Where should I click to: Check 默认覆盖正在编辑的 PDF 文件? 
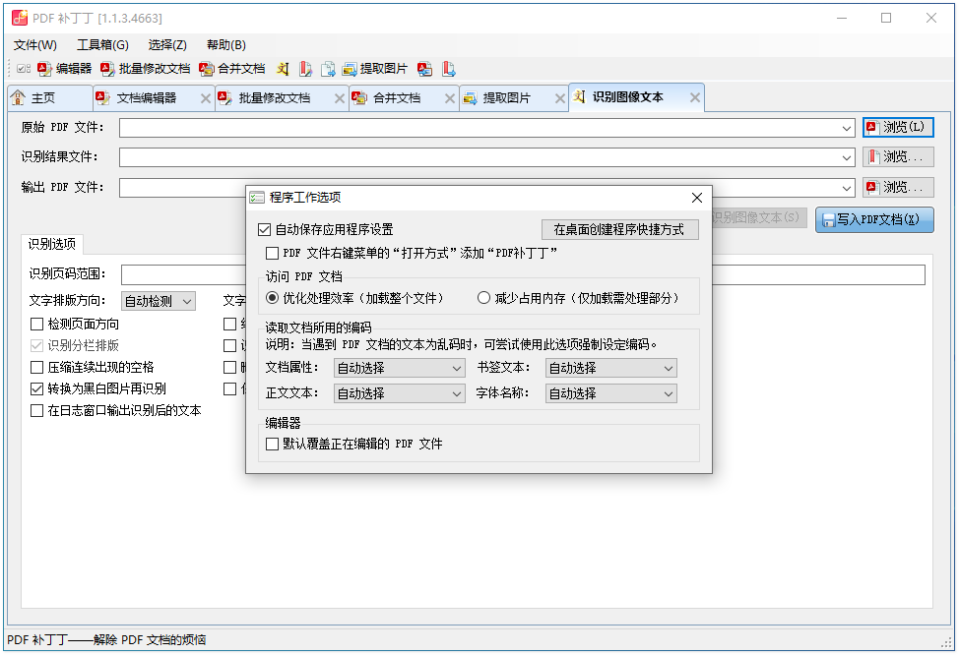click(273, 443)
